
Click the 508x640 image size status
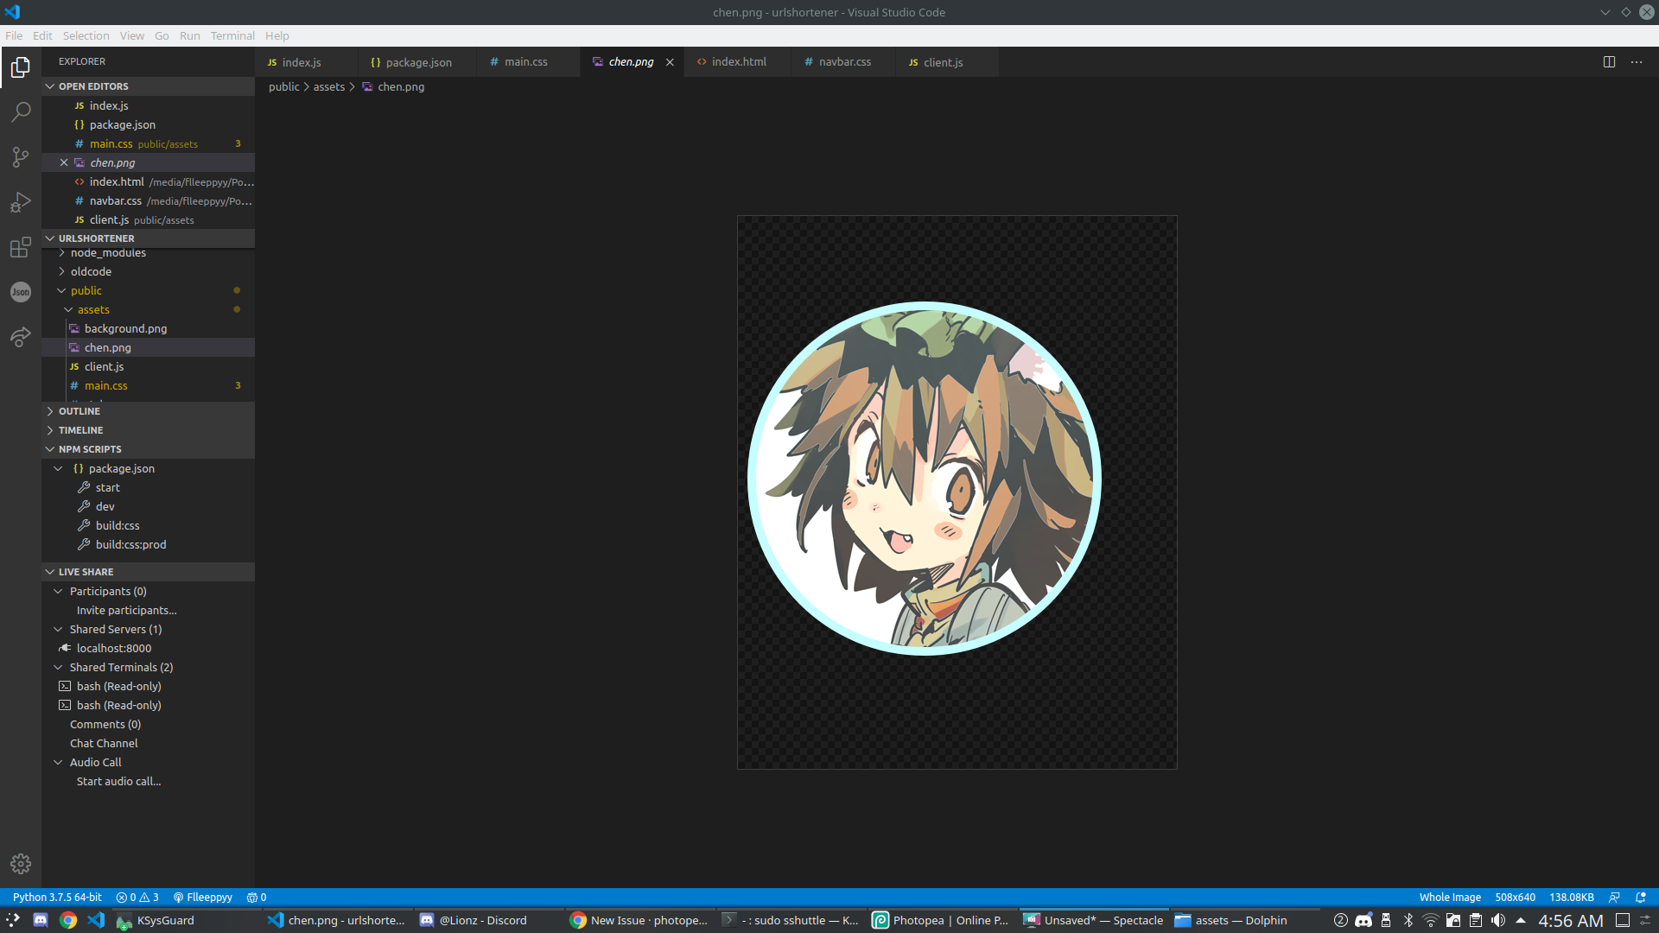click(x=1515, y=898)
